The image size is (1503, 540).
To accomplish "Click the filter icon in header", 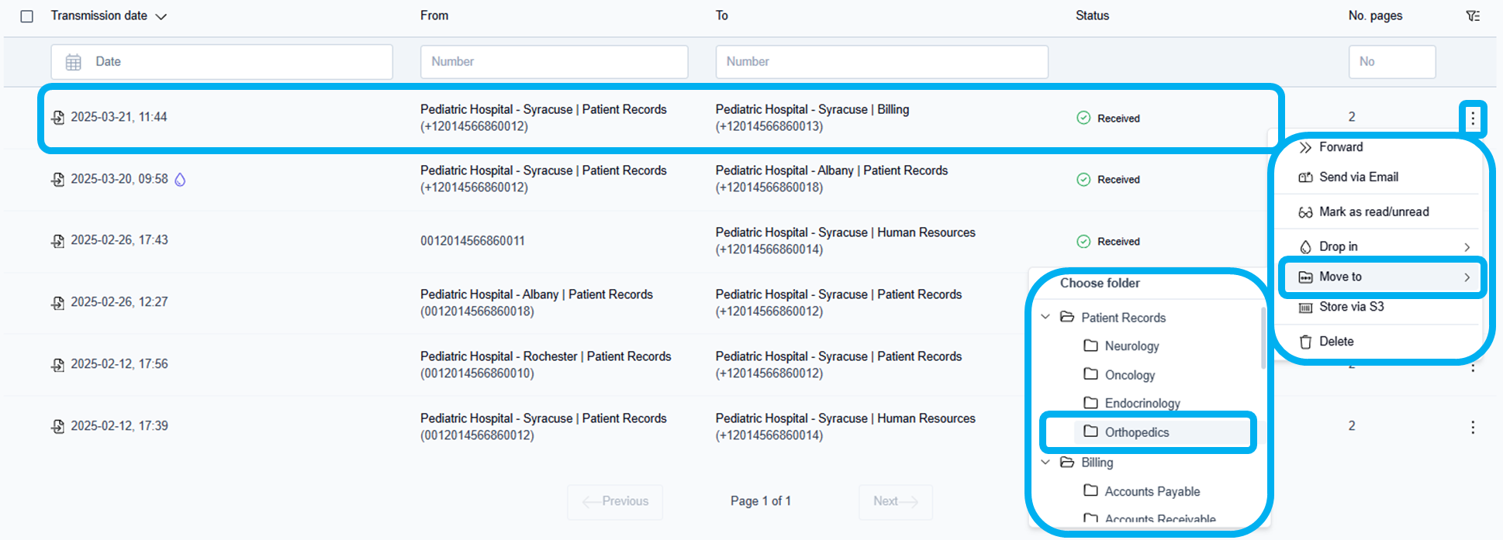I will coord(1473,16).
